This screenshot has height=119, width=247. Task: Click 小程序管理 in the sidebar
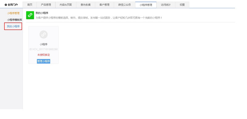click(13, 13)
